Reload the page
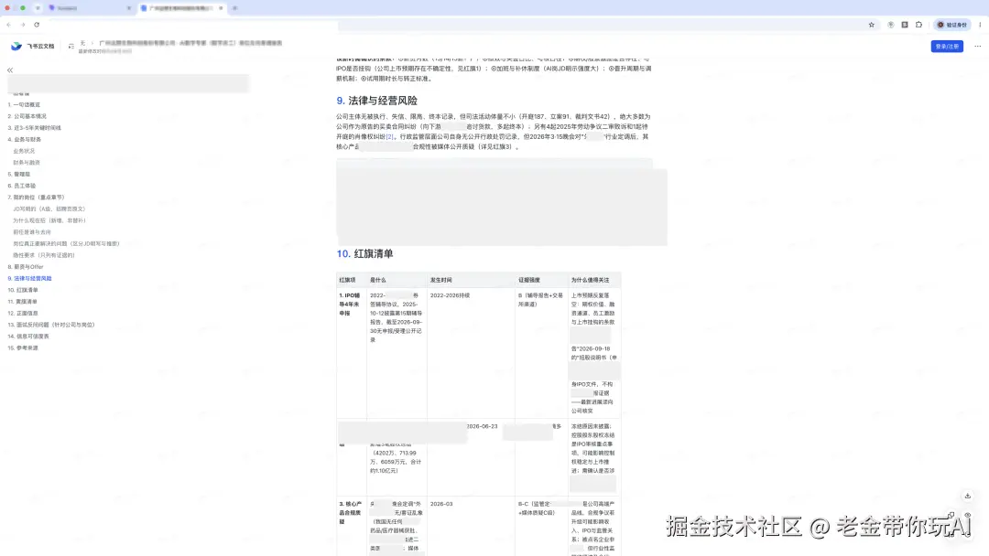 37,25
